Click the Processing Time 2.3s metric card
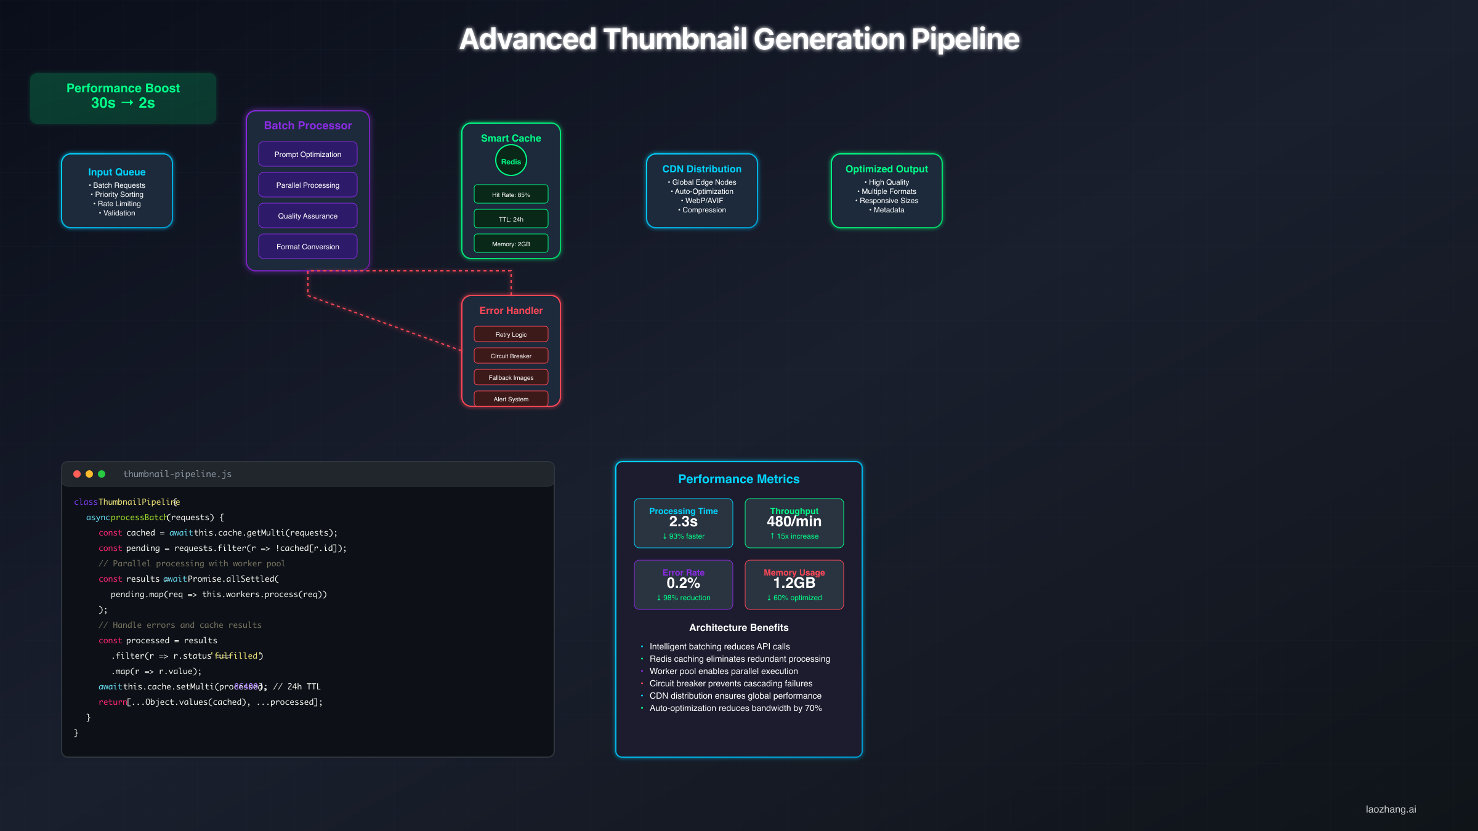The height and width of the screenshot is (831, 1478). 684,523
